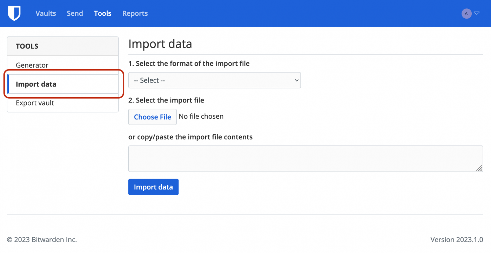Open the account avatar menu
The height and width of the screenshot is (253, 491).
[466, 14]
